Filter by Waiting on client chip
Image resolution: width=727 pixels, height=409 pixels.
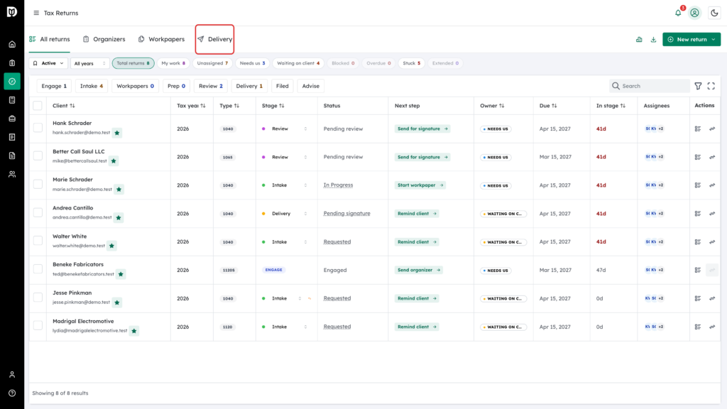tap(298, 63)
